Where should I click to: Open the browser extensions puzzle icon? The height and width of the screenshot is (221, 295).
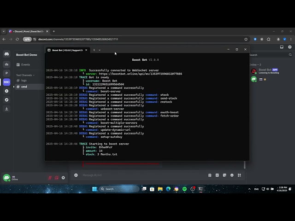tap(269, 39)
